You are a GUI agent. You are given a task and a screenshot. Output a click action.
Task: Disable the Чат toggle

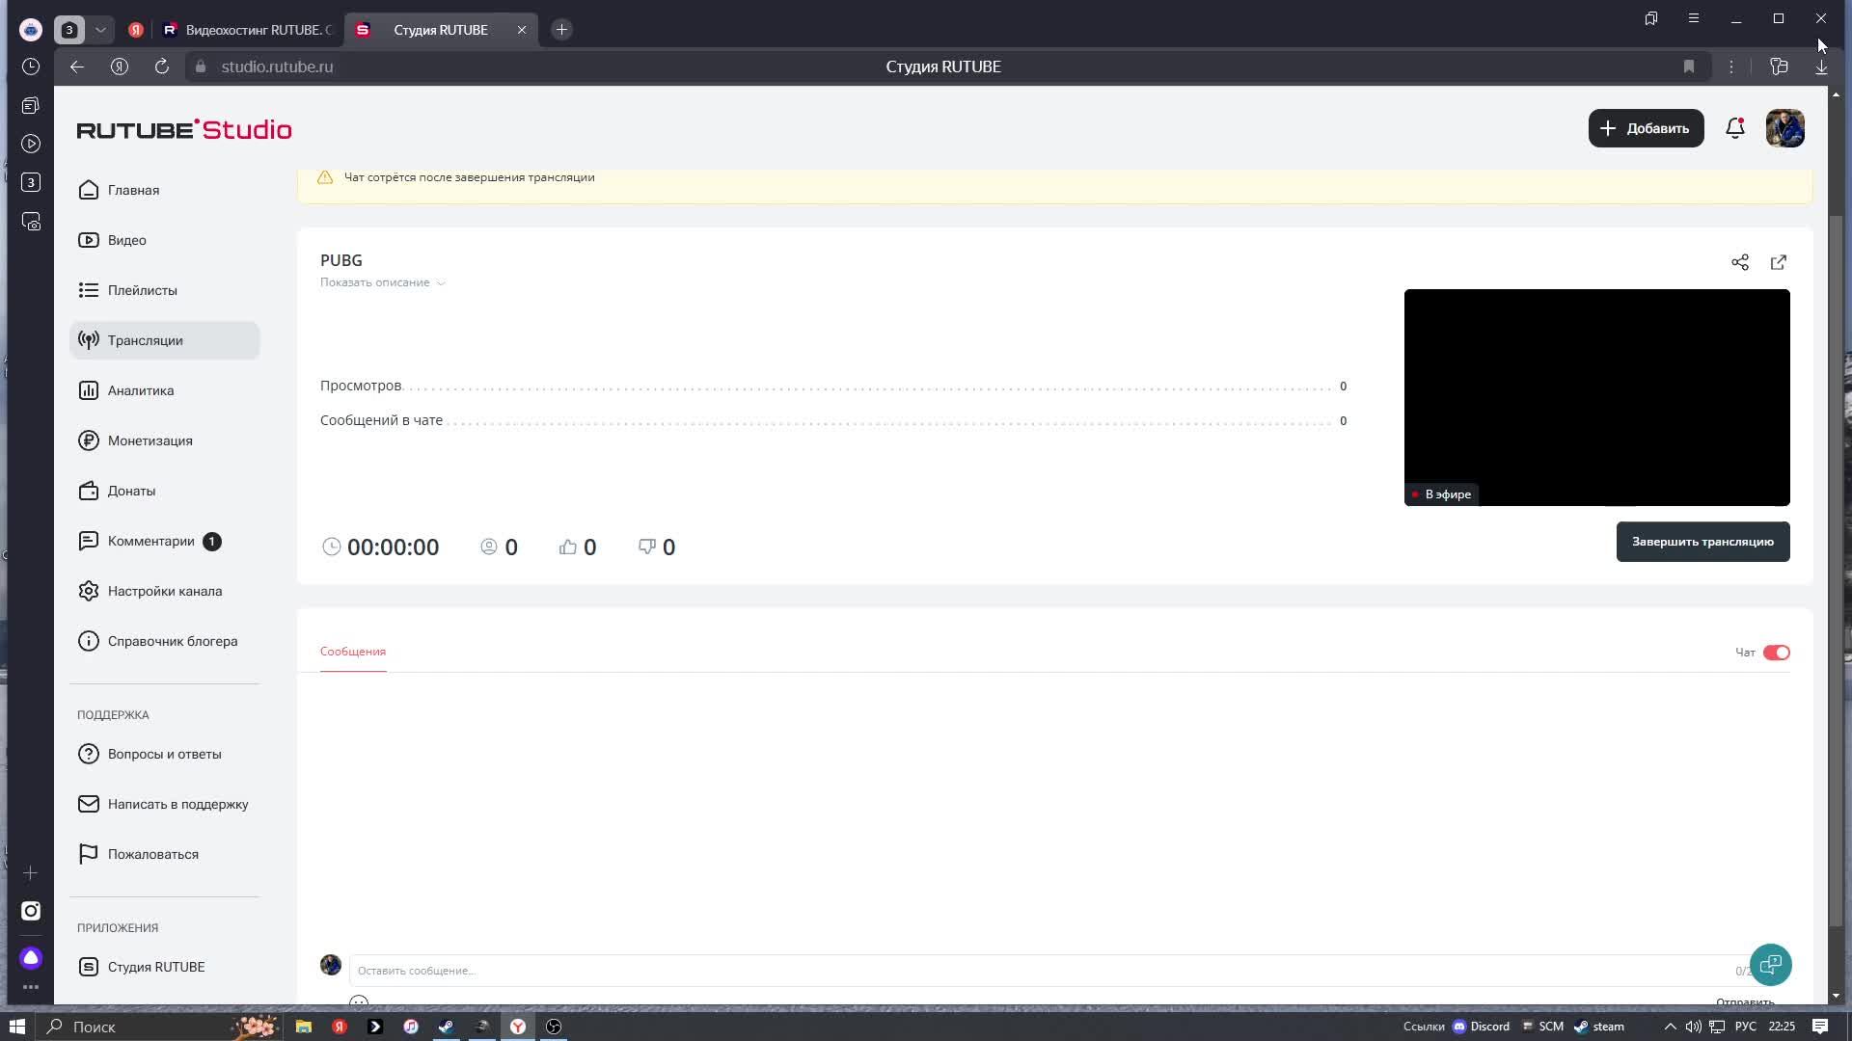[x=1776, y=653]
